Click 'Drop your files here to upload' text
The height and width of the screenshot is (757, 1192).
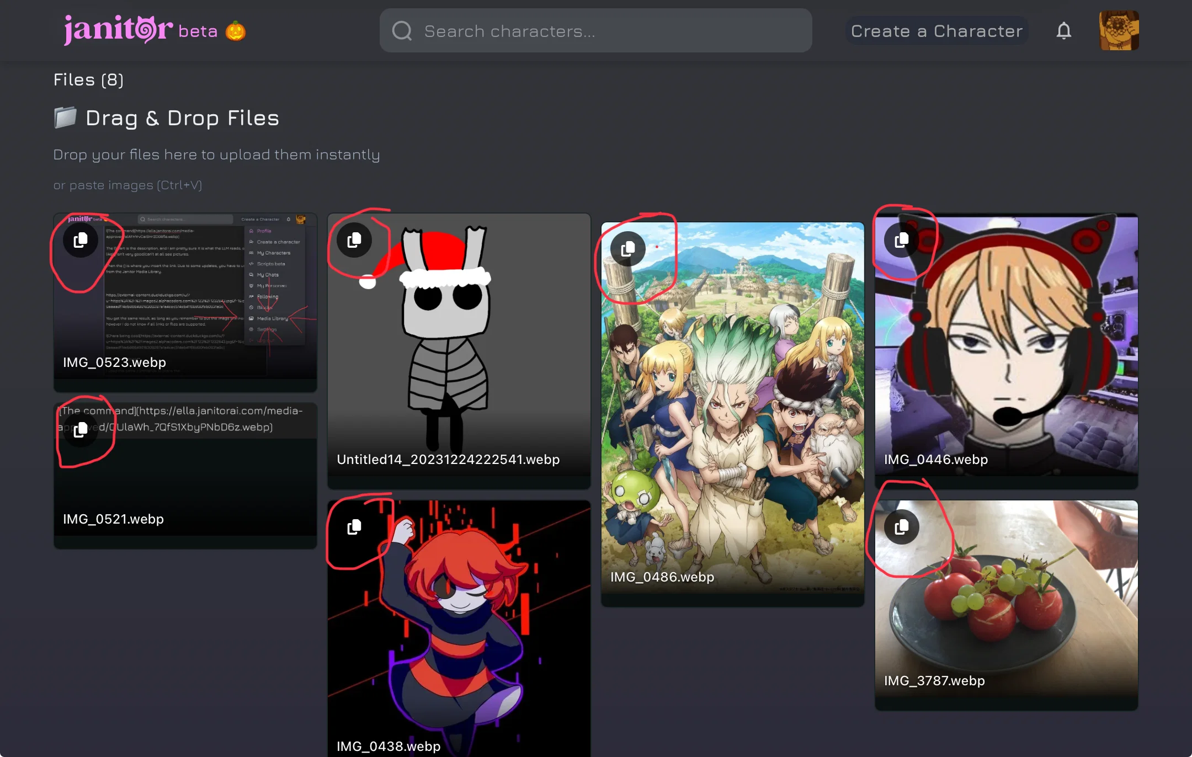(216, 154)
